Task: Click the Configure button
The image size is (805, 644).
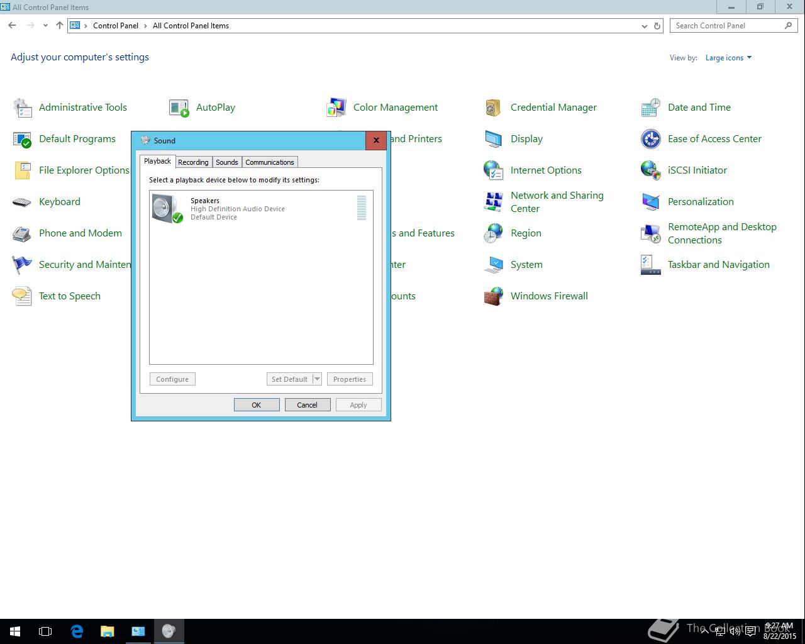Action: [172, 379]
